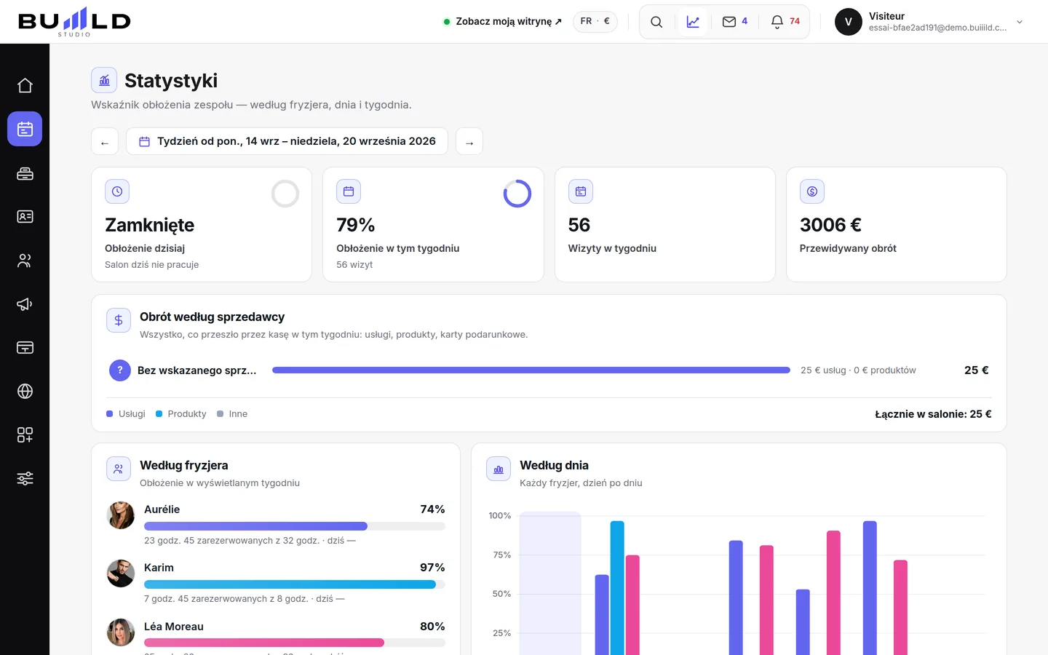
Task: Click the name Karim in the hairdresser list
Action: pos(159,568)
